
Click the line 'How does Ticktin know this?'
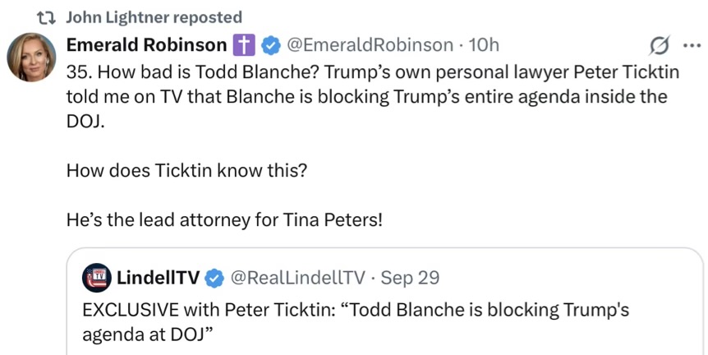click(x=186, y=171)
